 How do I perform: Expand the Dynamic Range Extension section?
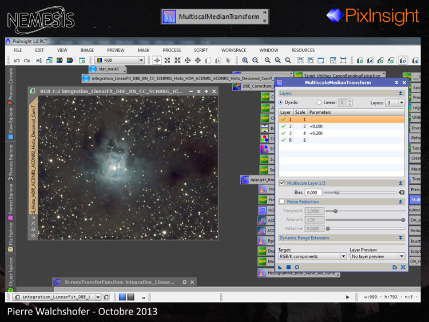tap(400, 238)
